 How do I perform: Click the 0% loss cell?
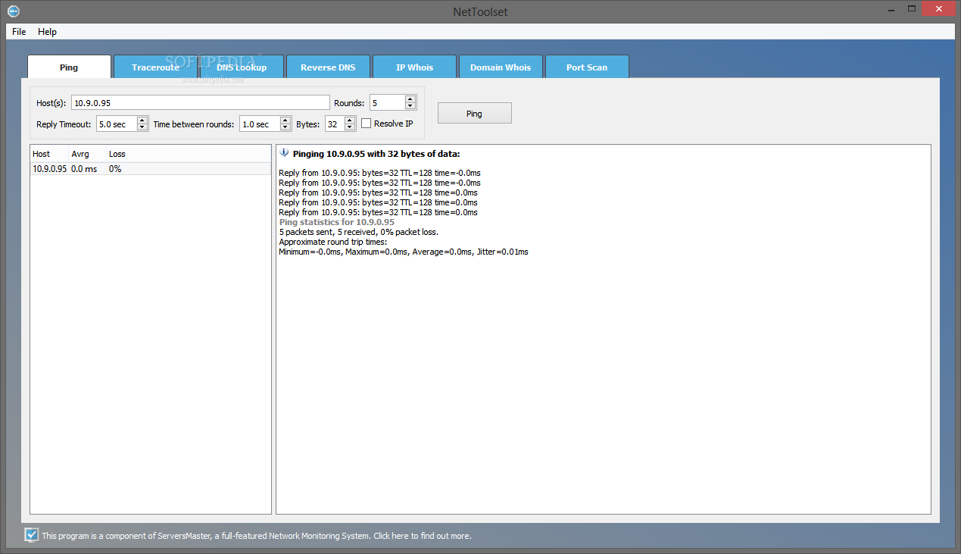(x=115, y=169)
